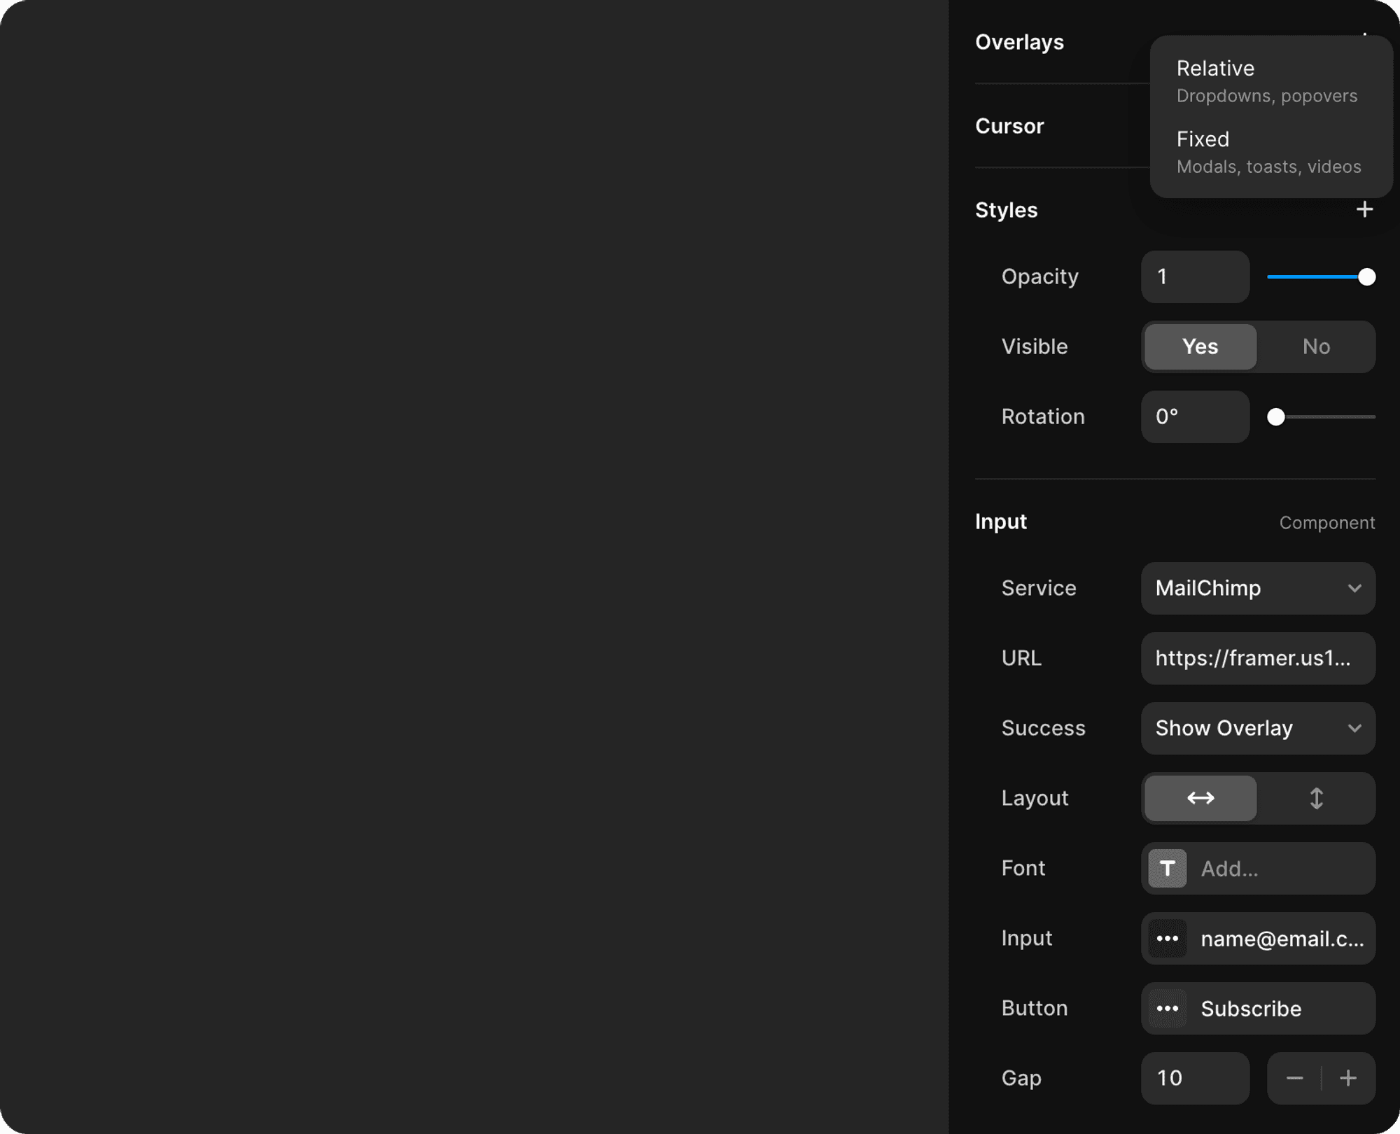This screenshot has height=1134, width=1400.
Task: Open the Input field options dots icon
Action: point(1167,938)
